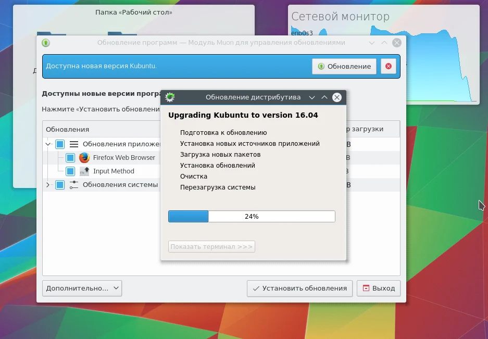Click the system updates sliders icon
488x339 pixels.
pos(74,185)
